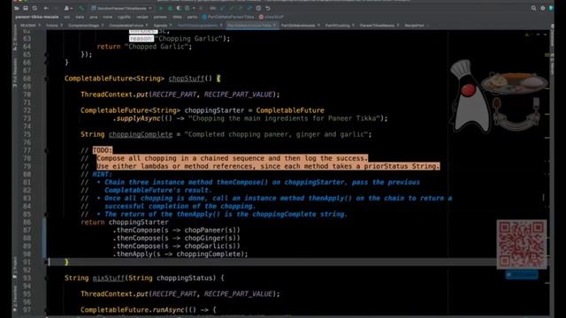
Task: Click the Build project hammer icon
Action: (81, 8)
